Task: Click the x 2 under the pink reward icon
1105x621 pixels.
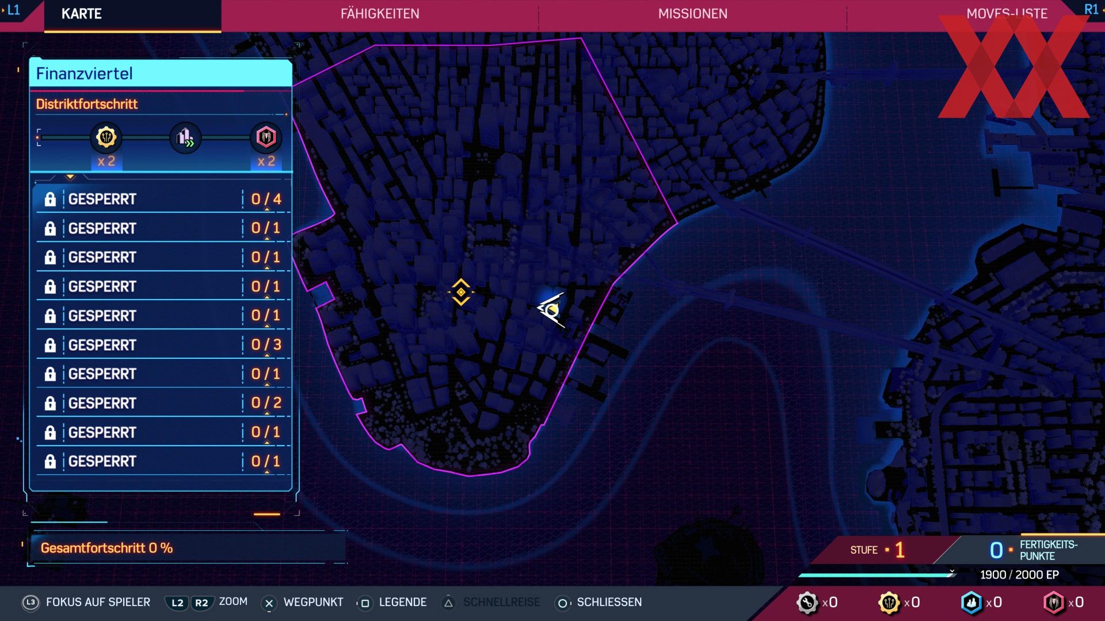Action: (x=266, y=162)
